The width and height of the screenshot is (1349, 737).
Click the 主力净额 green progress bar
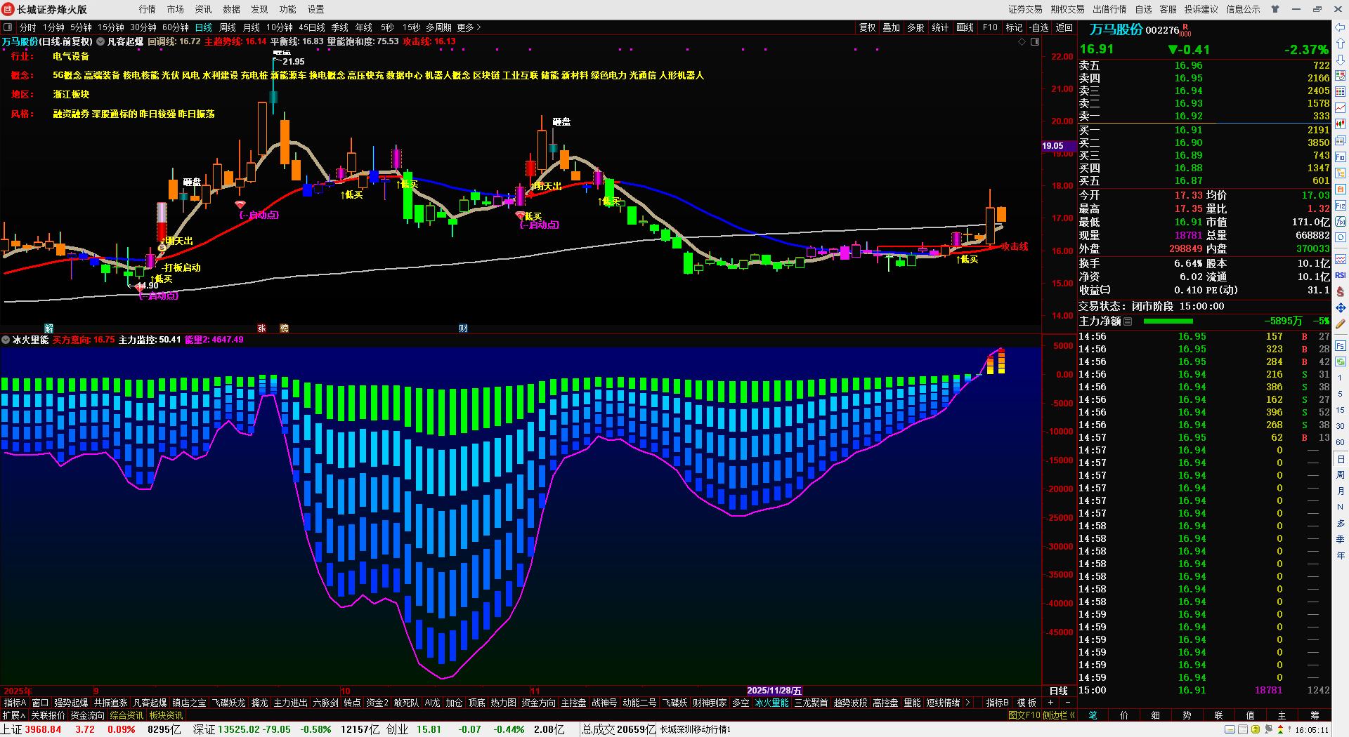click(x=1168, y=321)
